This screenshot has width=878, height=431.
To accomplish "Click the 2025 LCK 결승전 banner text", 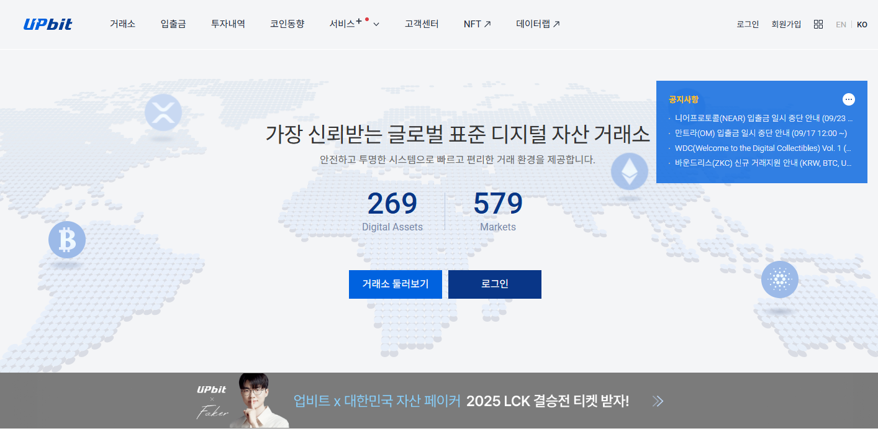I will coord(548,401).
